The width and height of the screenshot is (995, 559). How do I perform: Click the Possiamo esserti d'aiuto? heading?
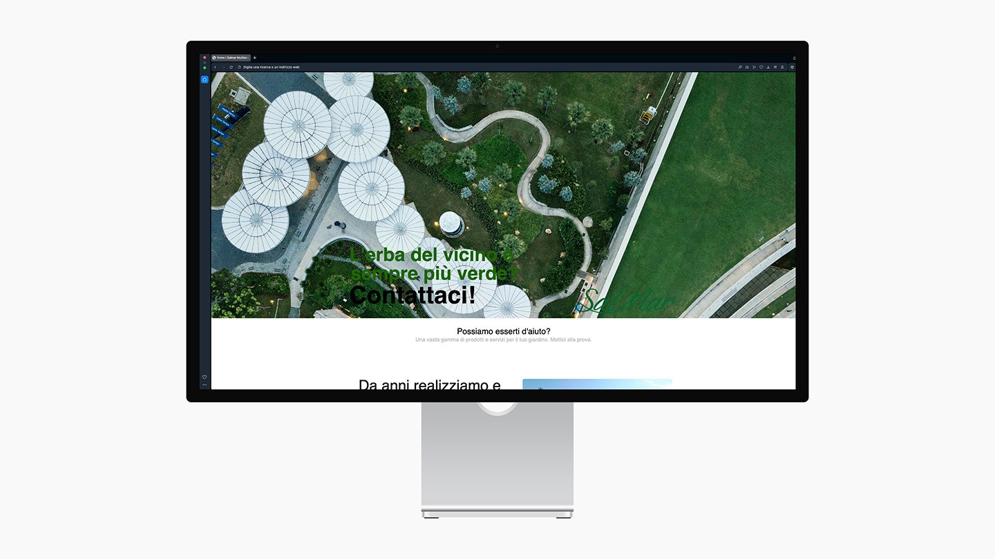pyautogui.click(x=503, y=331)
